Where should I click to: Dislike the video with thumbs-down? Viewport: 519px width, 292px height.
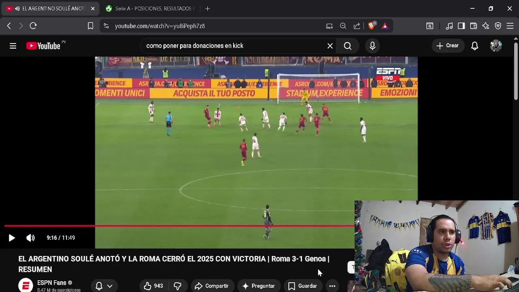[x=178, y=286]
